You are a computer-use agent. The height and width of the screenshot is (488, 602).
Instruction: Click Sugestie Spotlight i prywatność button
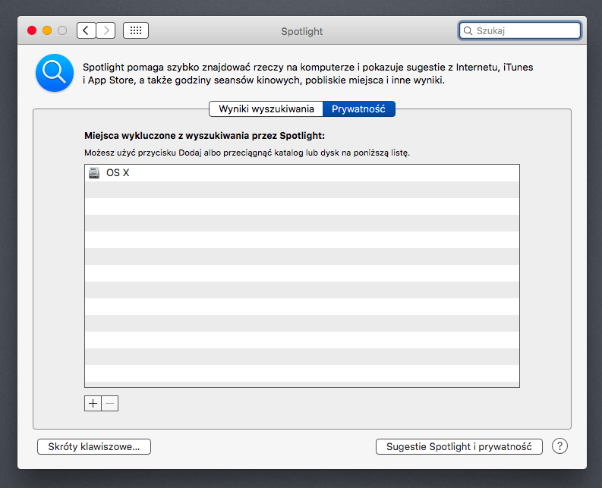459,446
